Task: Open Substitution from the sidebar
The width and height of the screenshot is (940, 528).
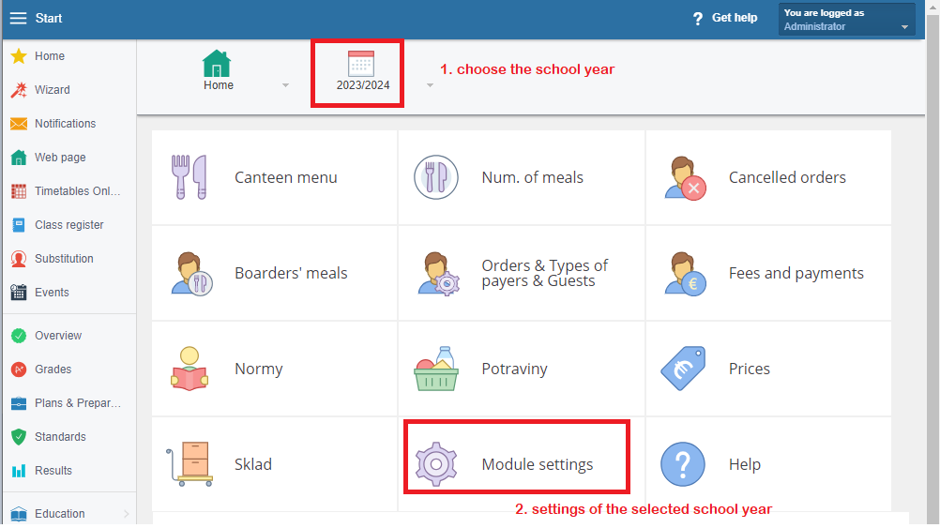Action: click(x=64, y=259)
